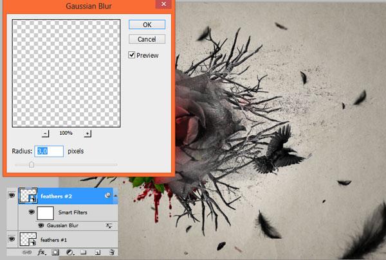Click OK to apply Gaussian Blur
Screen dimensions: 386x260
[147, 24]
